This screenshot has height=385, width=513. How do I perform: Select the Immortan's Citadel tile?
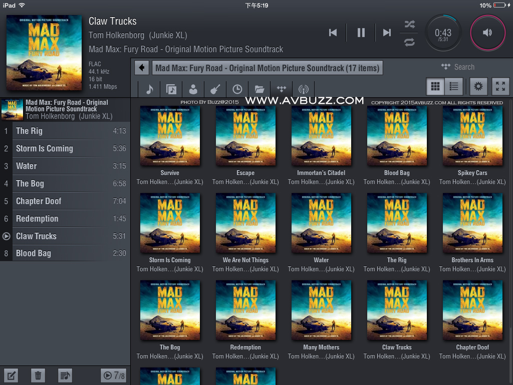pos(321,145)
